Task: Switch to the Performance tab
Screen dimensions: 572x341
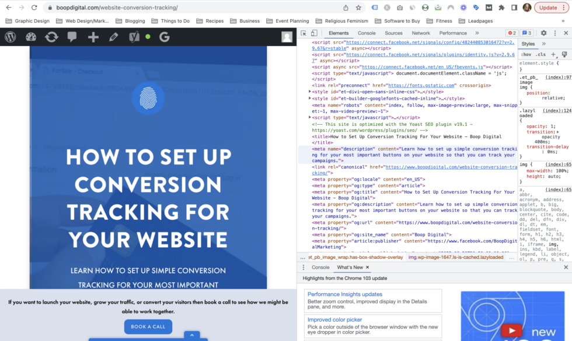Action: (x=453, y=33)
